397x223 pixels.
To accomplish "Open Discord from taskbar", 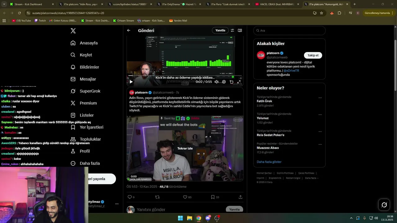I will (208, 218).
